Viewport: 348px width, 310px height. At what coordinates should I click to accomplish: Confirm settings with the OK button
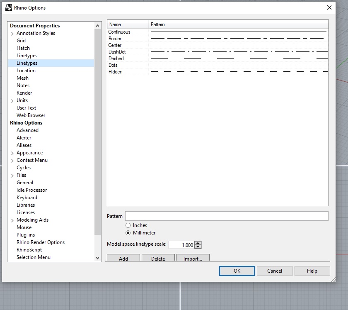click(x=237, y=271)
